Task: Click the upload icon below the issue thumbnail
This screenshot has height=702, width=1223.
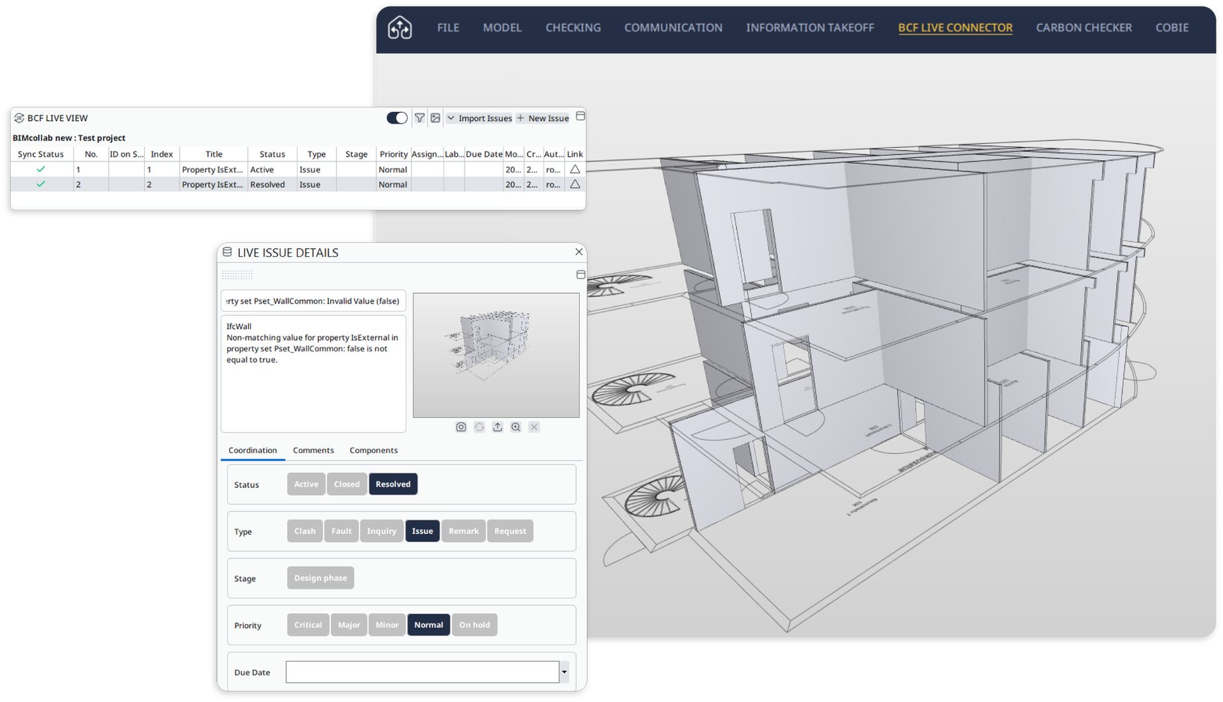Action: point(498,427)
